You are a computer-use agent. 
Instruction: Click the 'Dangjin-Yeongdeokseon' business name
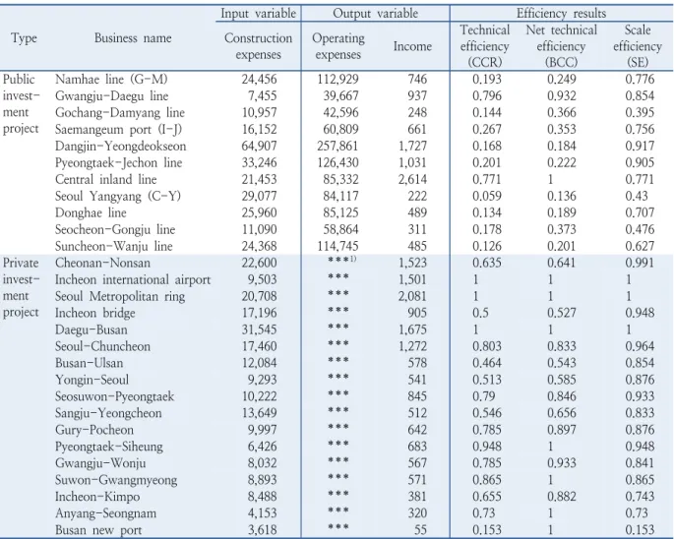click(121, 147)
